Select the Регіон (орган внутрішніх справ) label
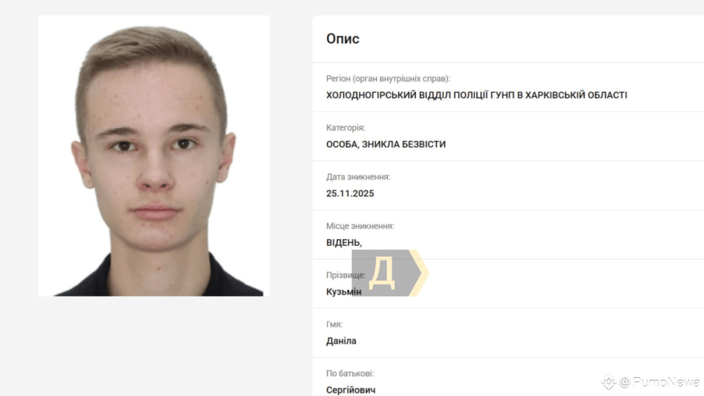704x396 pixels. [388, 79]
